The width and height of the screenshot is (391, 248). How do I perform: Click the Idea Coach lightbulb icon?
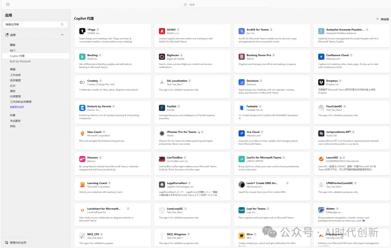(x=82, y=134)
